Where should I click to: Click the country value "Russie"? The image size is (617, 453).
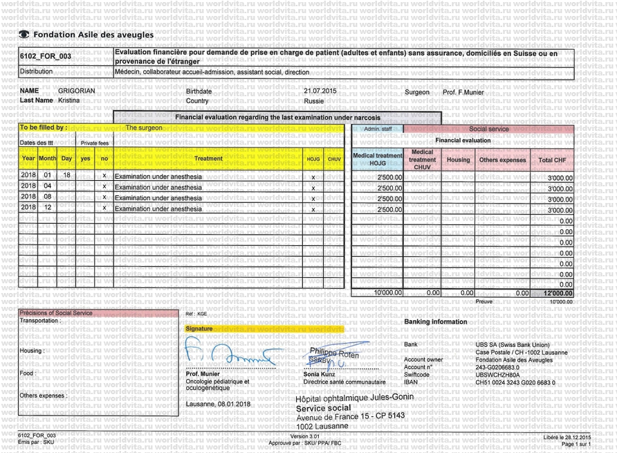coord(314,101)
